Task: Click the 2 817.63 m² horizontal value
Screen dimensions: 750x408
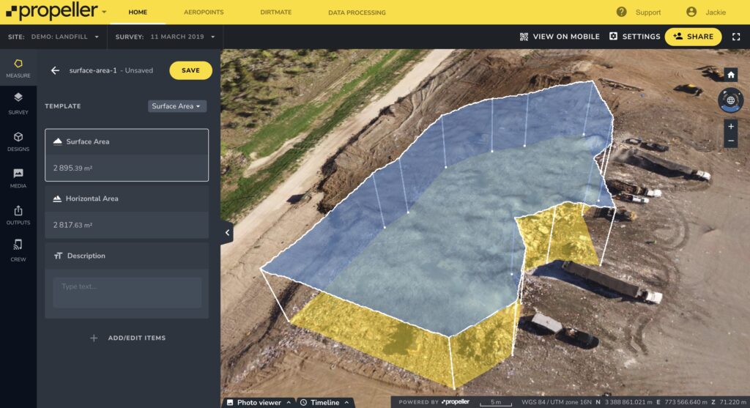Action: pyautogui.click(x=73, y=225)
